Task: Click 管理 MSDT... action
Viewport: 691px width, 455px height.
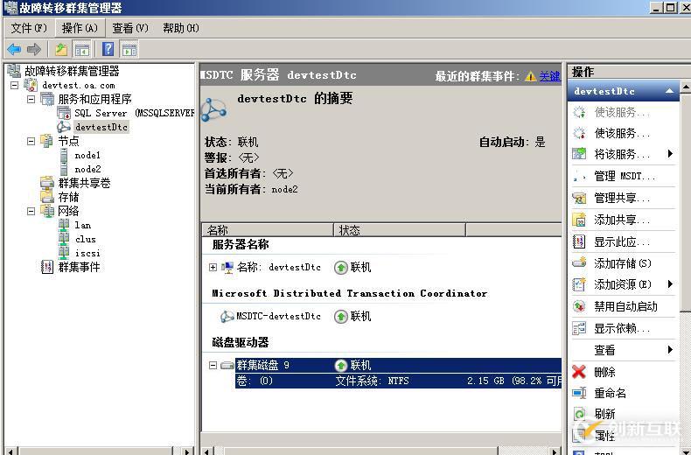Action: [624, 177]
